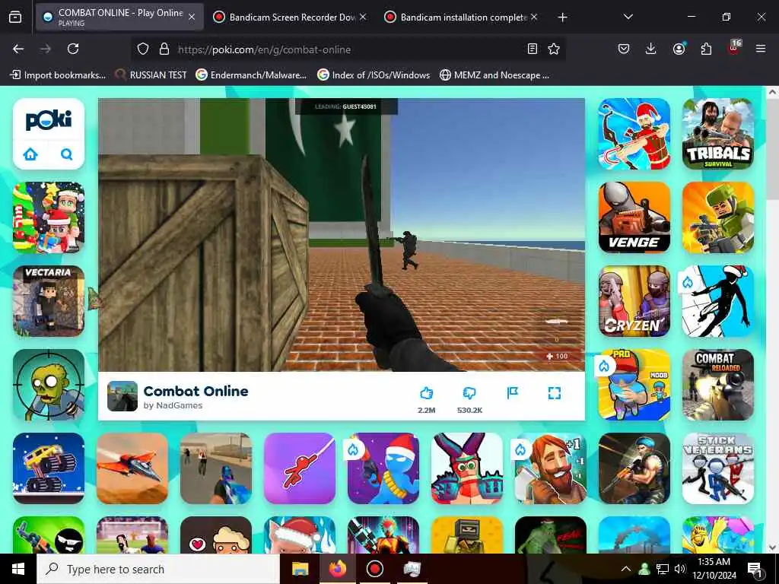Open Vectaria game thumbnail
779x584 pixels.
[x=49, y=301]
